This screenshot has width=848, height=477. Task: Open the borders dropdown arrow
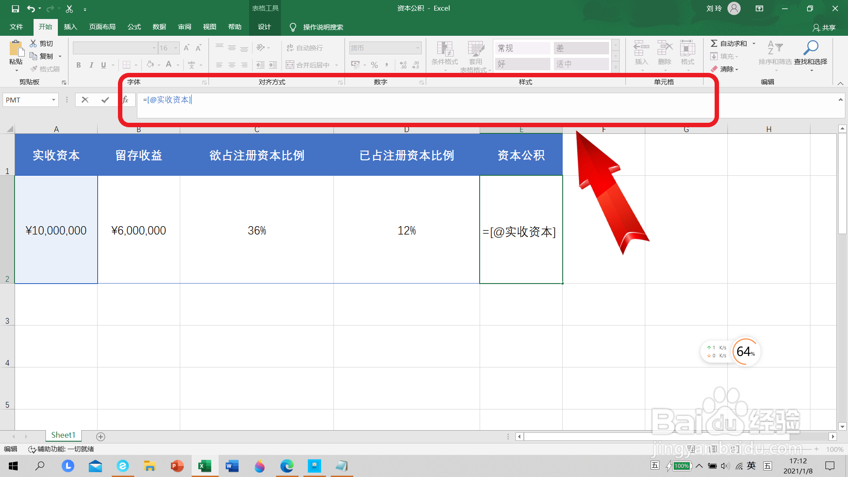(x=136, y=65)
